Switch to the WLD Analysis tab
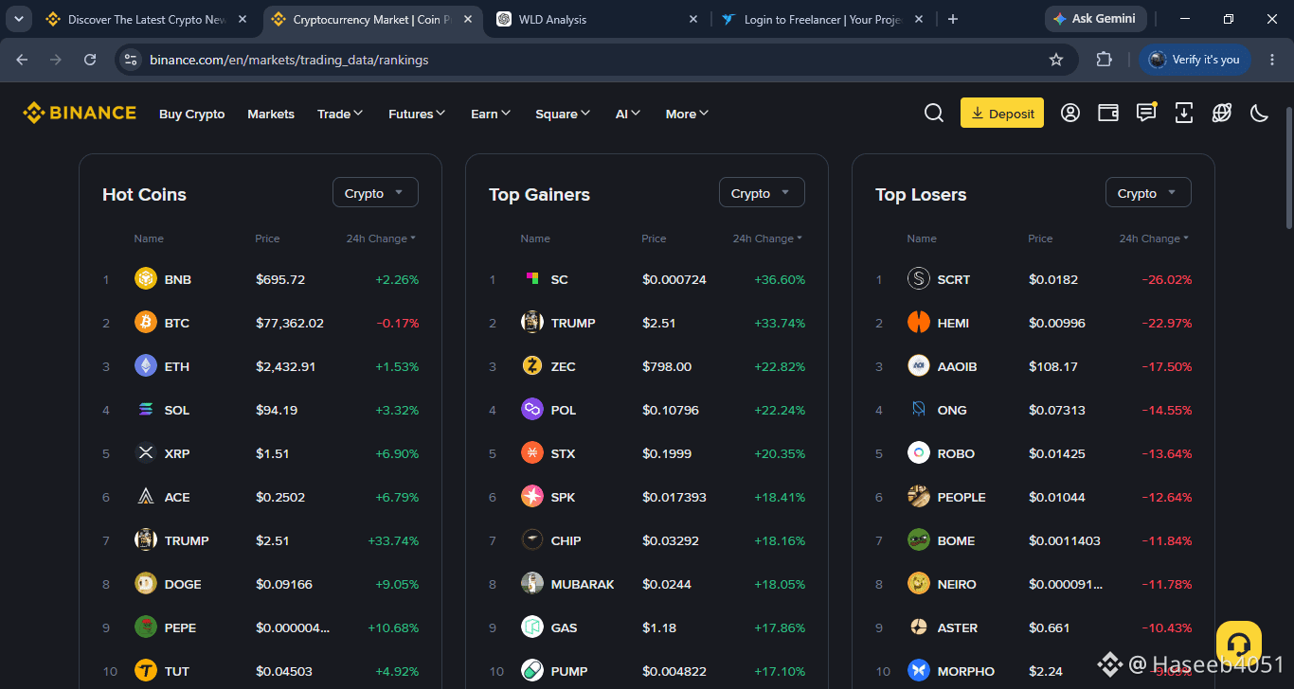 pos(597,19)
